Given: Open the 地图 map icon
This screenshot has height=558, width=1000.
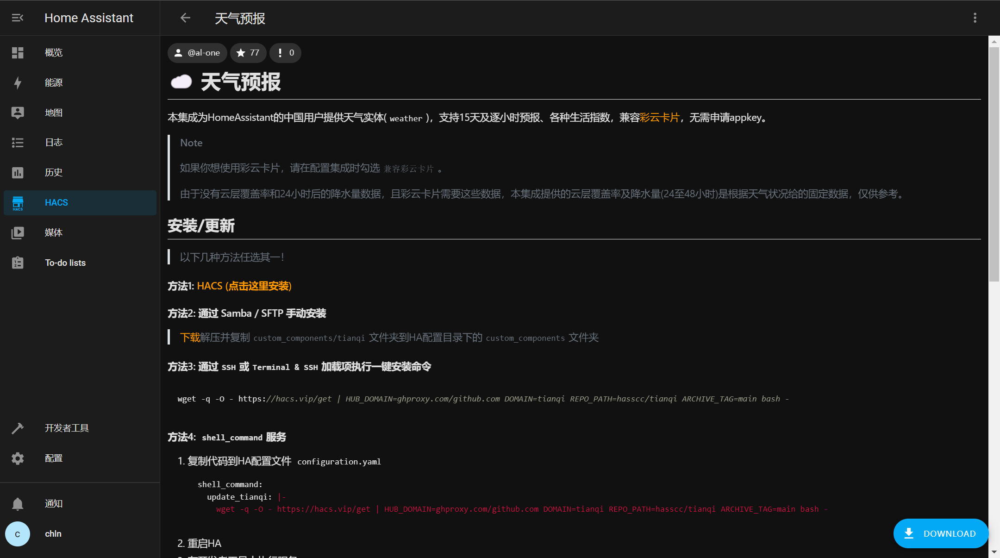Looking at the screenshot, I should 18,113.
